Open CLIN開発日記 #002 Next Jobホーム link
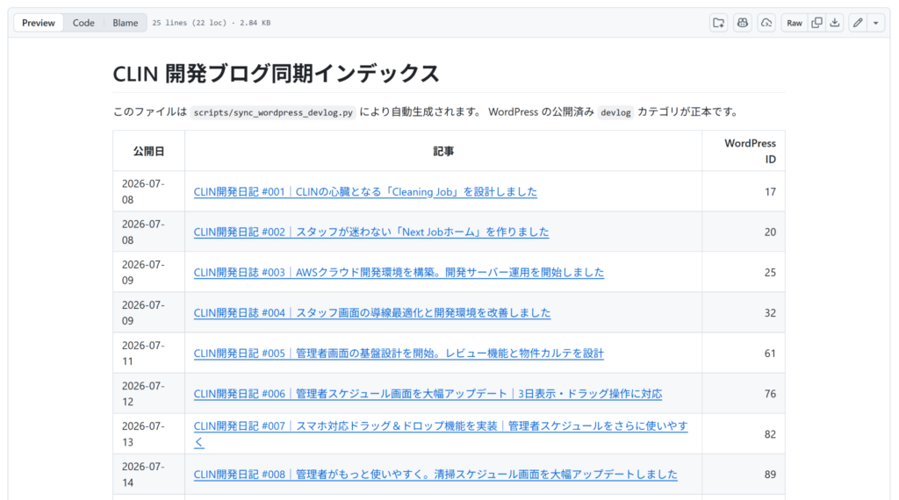 [x=371, y=232]
